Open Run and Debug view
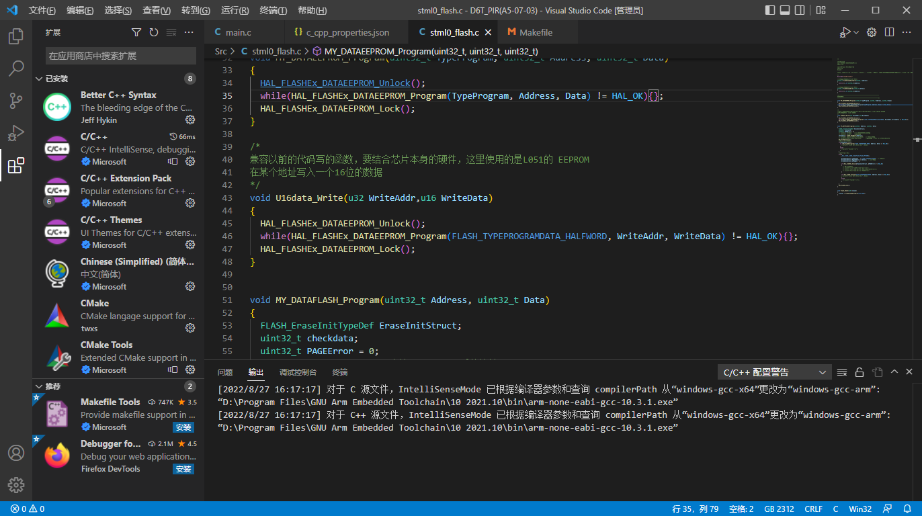 click(x=16, y=133)
